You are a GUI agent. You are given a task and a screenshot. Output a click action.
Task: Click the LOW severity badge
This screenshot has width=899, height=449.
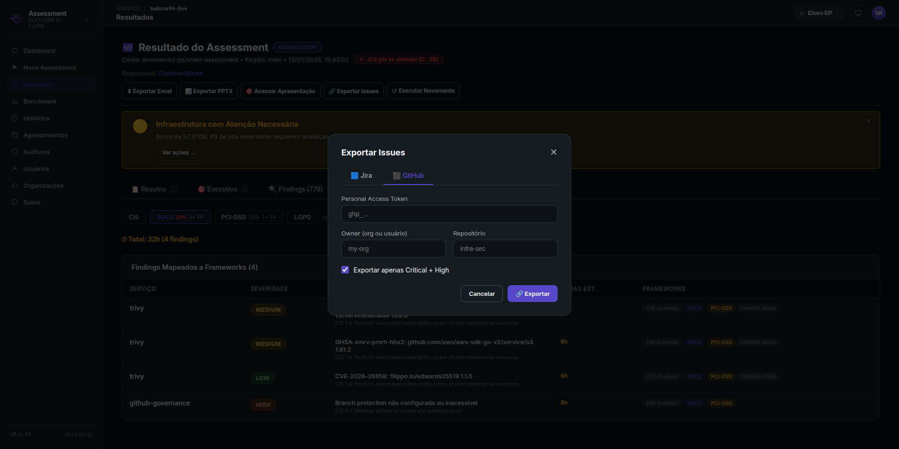pos(262,378)
